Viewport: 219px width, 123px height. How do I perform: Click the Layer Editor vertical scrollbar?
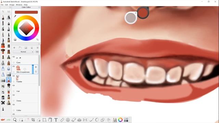click(39, 70)
